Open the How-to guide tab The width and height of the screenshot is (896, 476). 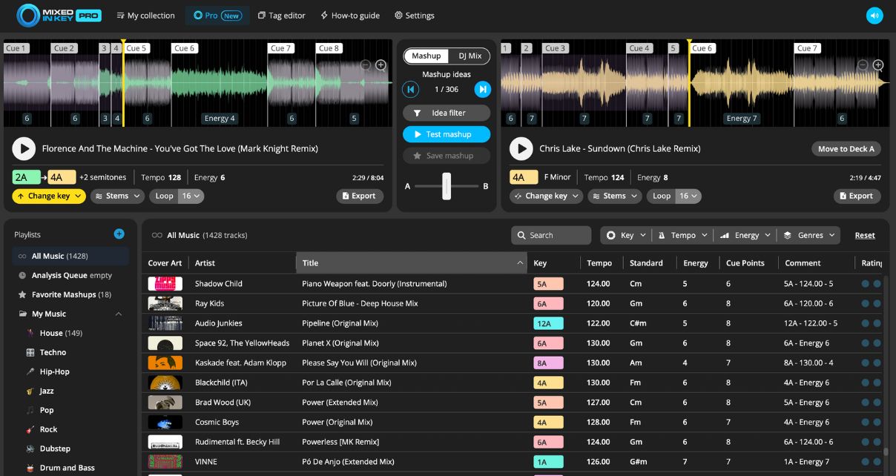(x=349, y=16)
